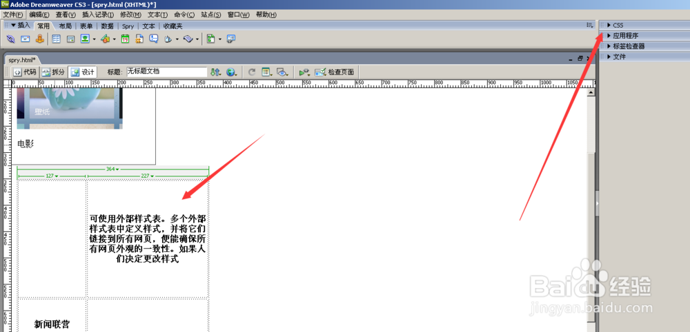Click Validate Markup icon
Viewport: 690px width, 332px height.
304,72
